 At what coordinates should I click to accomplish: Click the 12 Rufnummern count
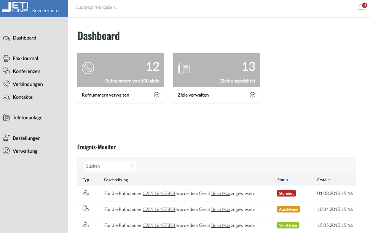pos(153,67)
